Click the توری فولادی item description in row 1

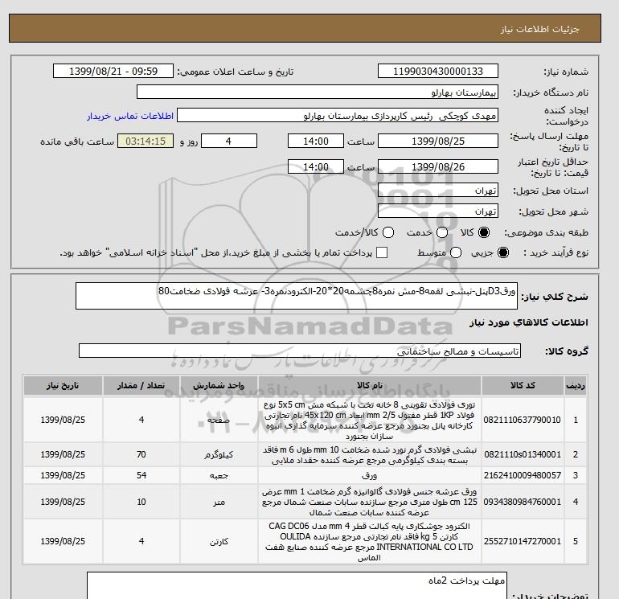(370, 421)
